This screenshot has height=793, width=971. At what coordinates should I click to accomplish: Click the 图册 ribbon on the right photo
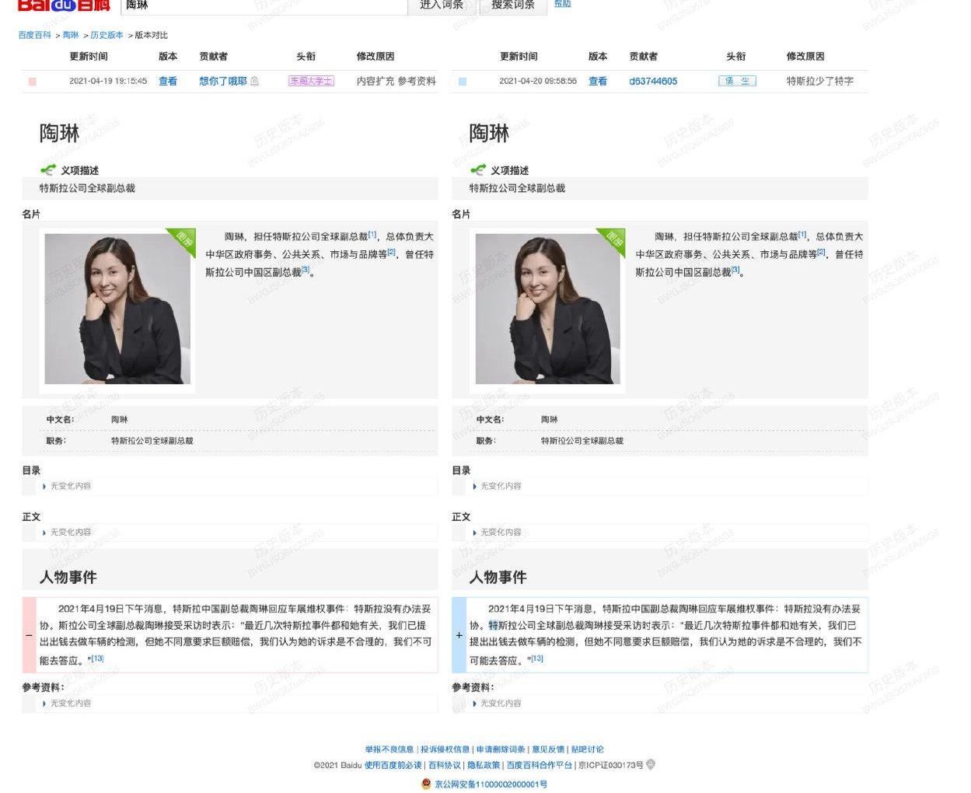(612, 240)
